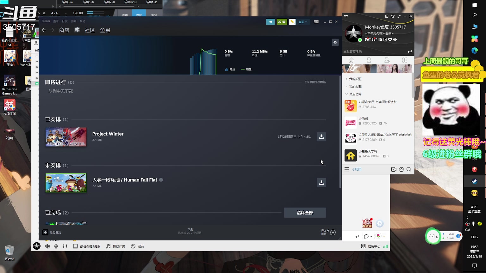Open YY feedback icon in title bar
The image size is (486, 273).
point(387,16)
